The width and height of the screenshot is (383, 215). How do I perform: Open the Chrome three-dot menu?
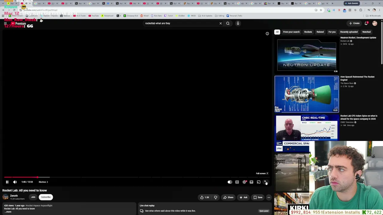379,10
